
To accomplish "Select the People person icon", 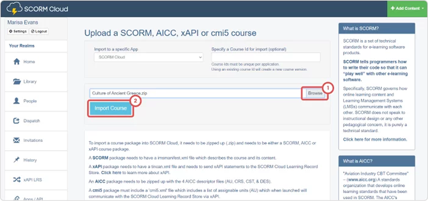I will 17,101.
